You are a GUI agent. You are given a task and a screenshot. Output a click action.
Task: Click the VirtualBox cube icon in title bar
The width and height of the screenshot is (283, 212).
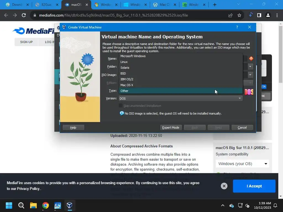(x=64, y=27)
